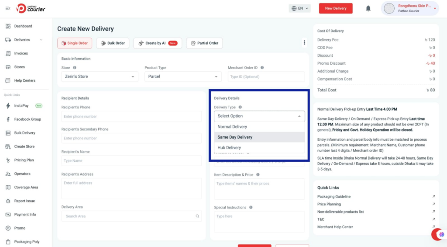Open the Merchant Help Center link
447x247 pixels.
click(x=335, y=227)
